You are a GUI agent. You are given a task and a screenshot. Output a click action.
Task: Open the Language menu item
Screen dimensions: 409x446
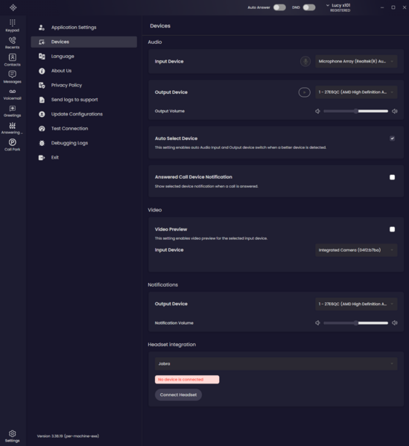tap(83, 57)
